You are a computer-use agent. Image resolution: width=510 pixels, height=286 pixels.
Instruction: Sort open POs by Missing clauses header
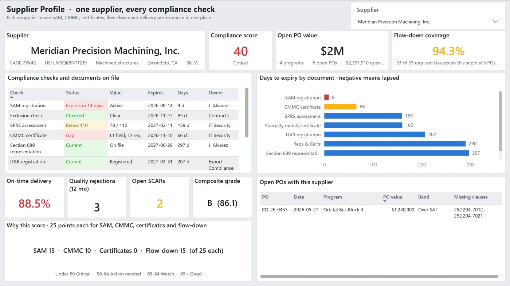click(471, 197)
